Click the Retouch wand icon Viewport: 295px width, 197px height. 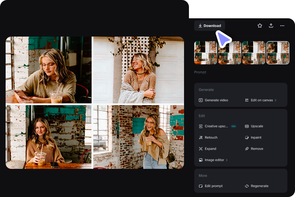[x=201, y=138]
